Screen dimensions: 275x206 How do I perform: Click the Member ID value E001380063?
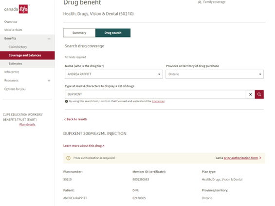pos(141,179)
